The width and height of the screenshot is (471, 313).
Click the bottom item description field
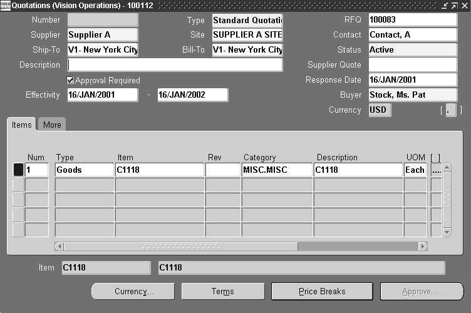click(x=302, y=268)
